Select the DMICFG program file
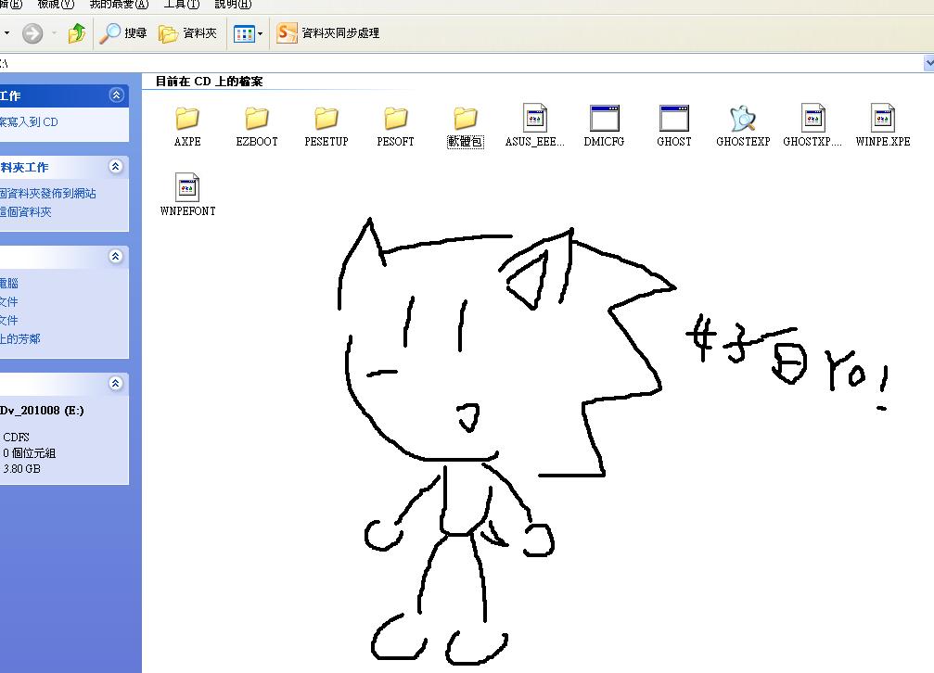The width and height of the screenshot is (934, 673). (x=604, y=119)
